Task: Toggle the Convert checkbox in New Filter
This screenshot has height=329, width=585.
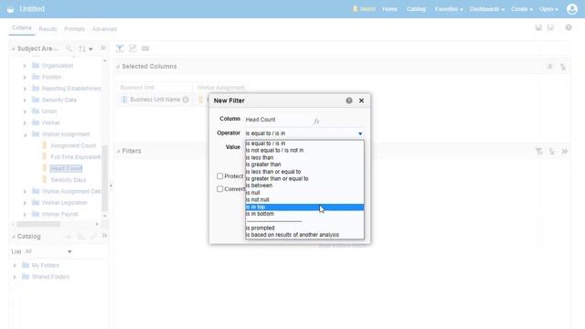Action: (x=220, y=189)
